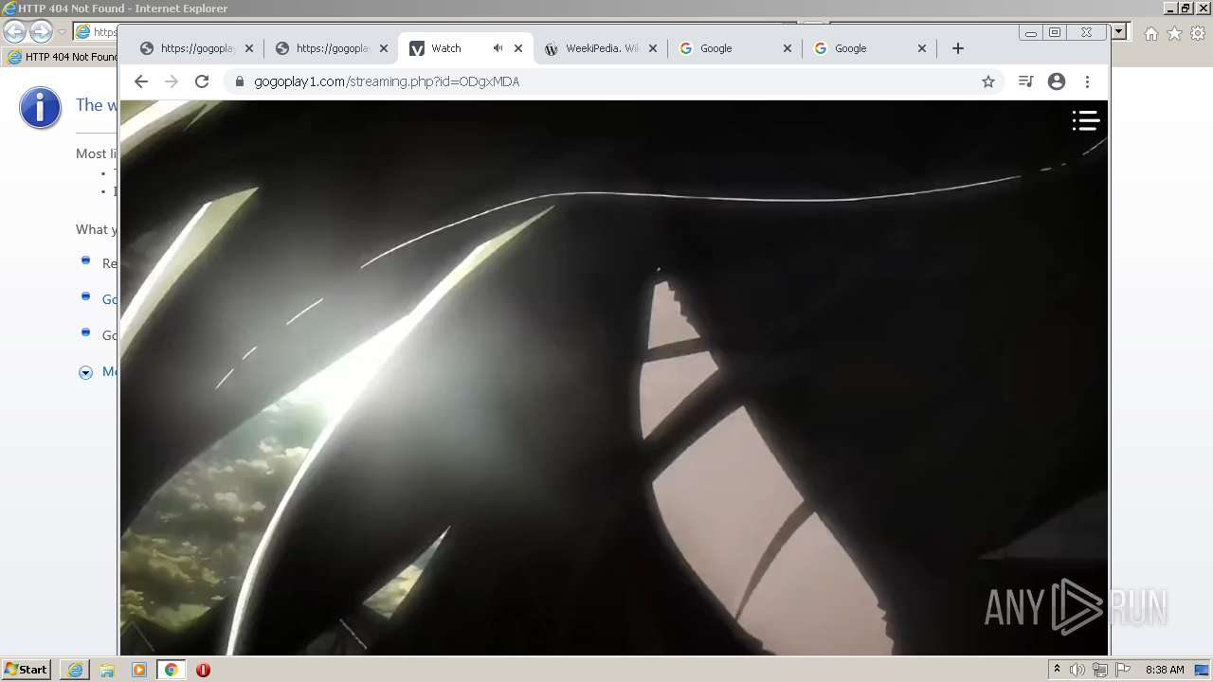Go back in the Chrome window
Image resolution: width=1213 pixels, height=682 pixels.
point(141,81)
